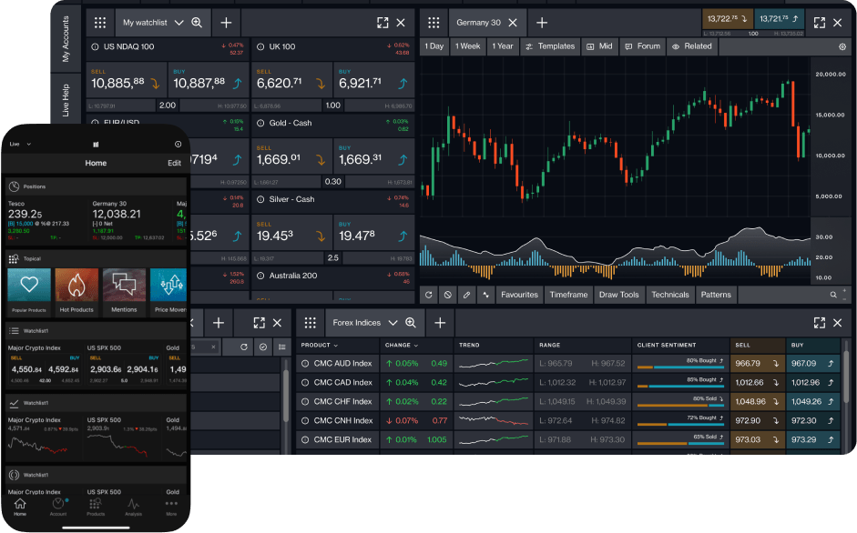Toggle fullscreen on the Germany 30 chart

[819, 23]
